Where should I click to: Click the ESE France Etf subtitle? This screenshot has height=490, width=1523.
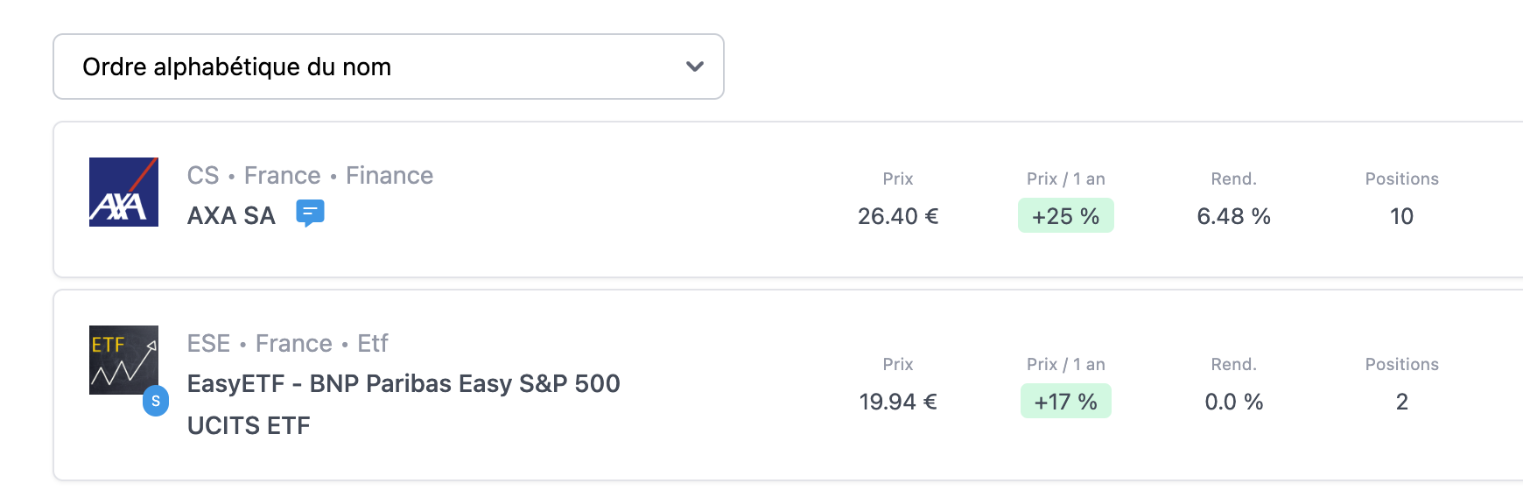click(x=287, y=343)
